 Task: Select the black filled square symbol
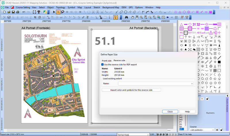tap(219, 62)
